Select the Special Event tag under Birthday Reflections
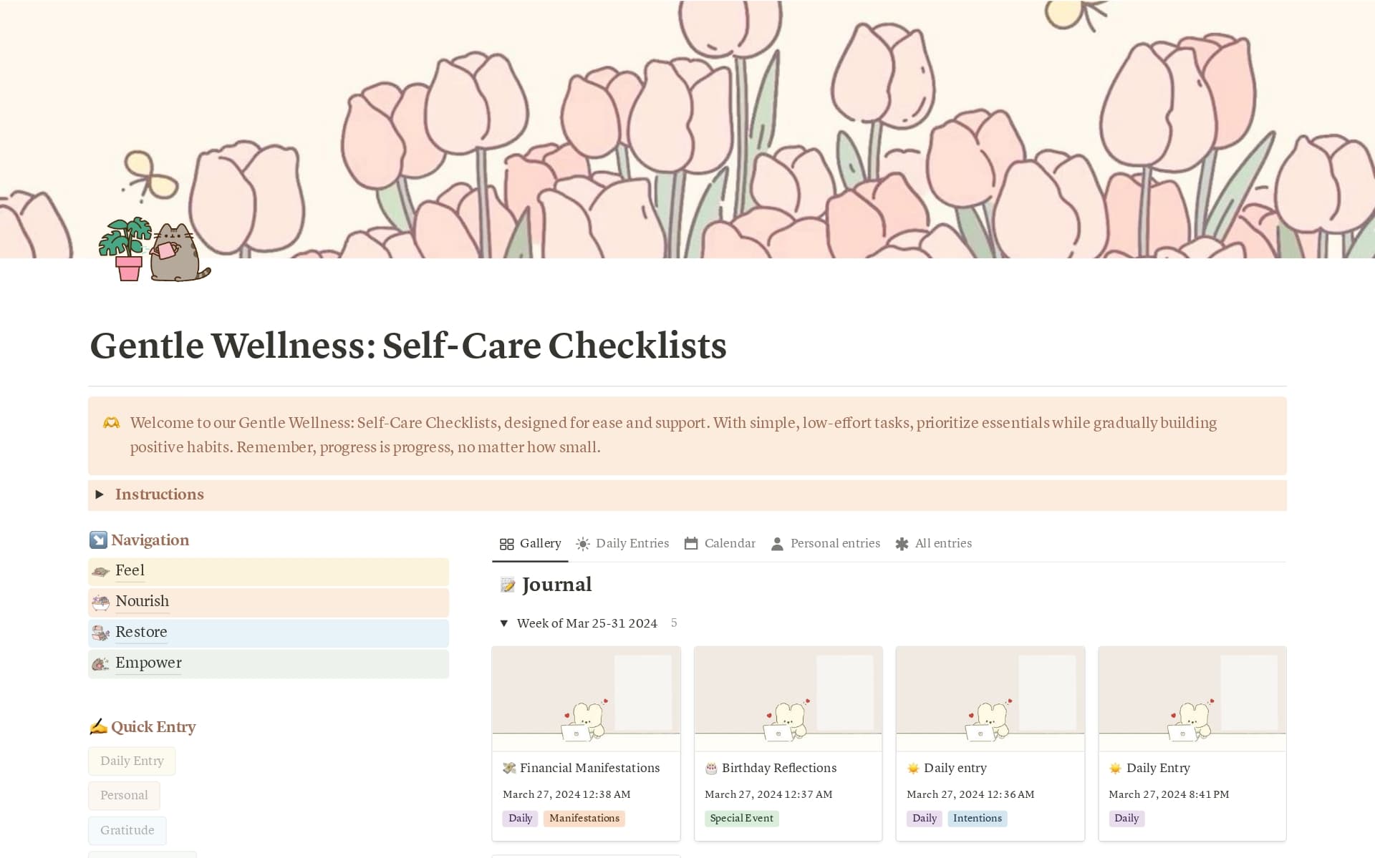 [x=741, y=818]
